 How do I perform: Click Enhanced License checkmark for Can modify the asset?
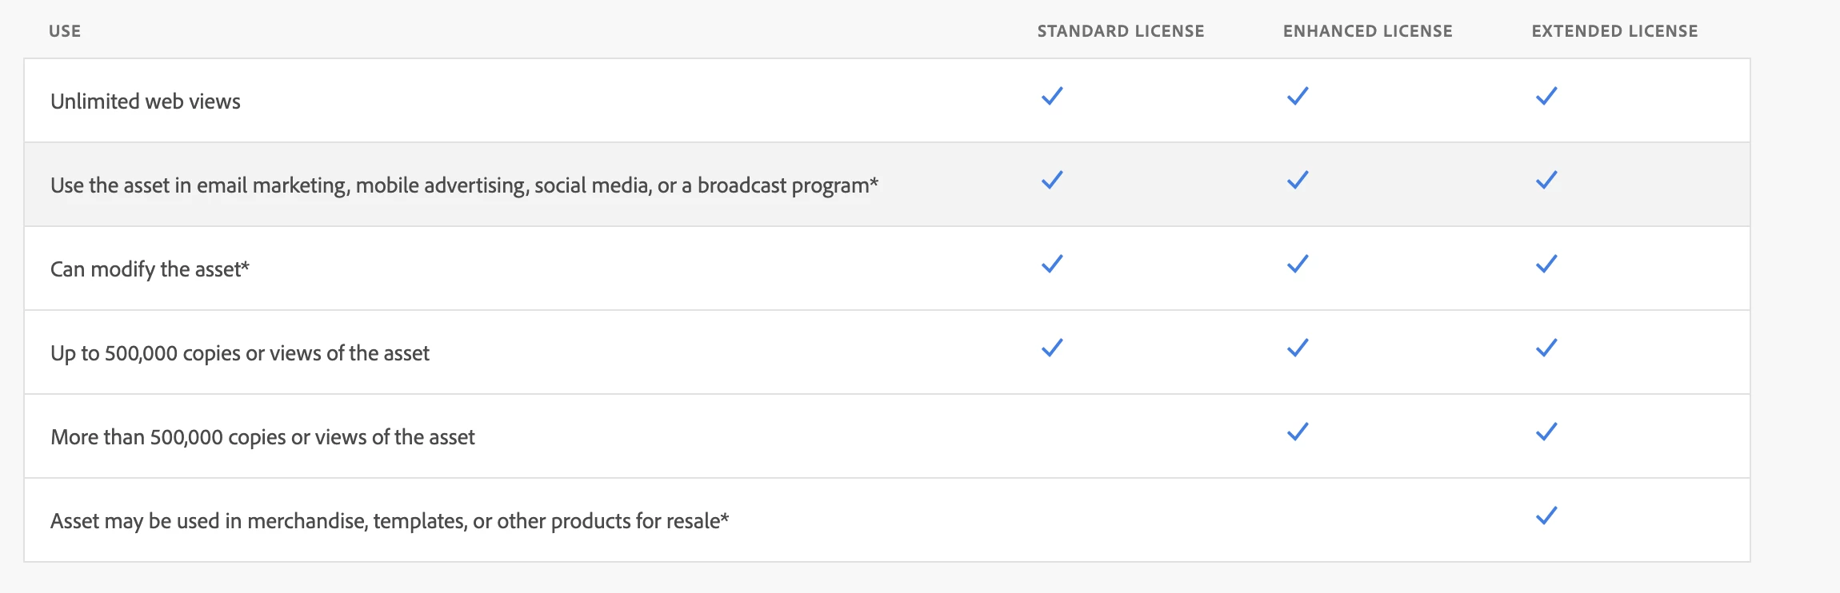click(x=1298, y=264)
